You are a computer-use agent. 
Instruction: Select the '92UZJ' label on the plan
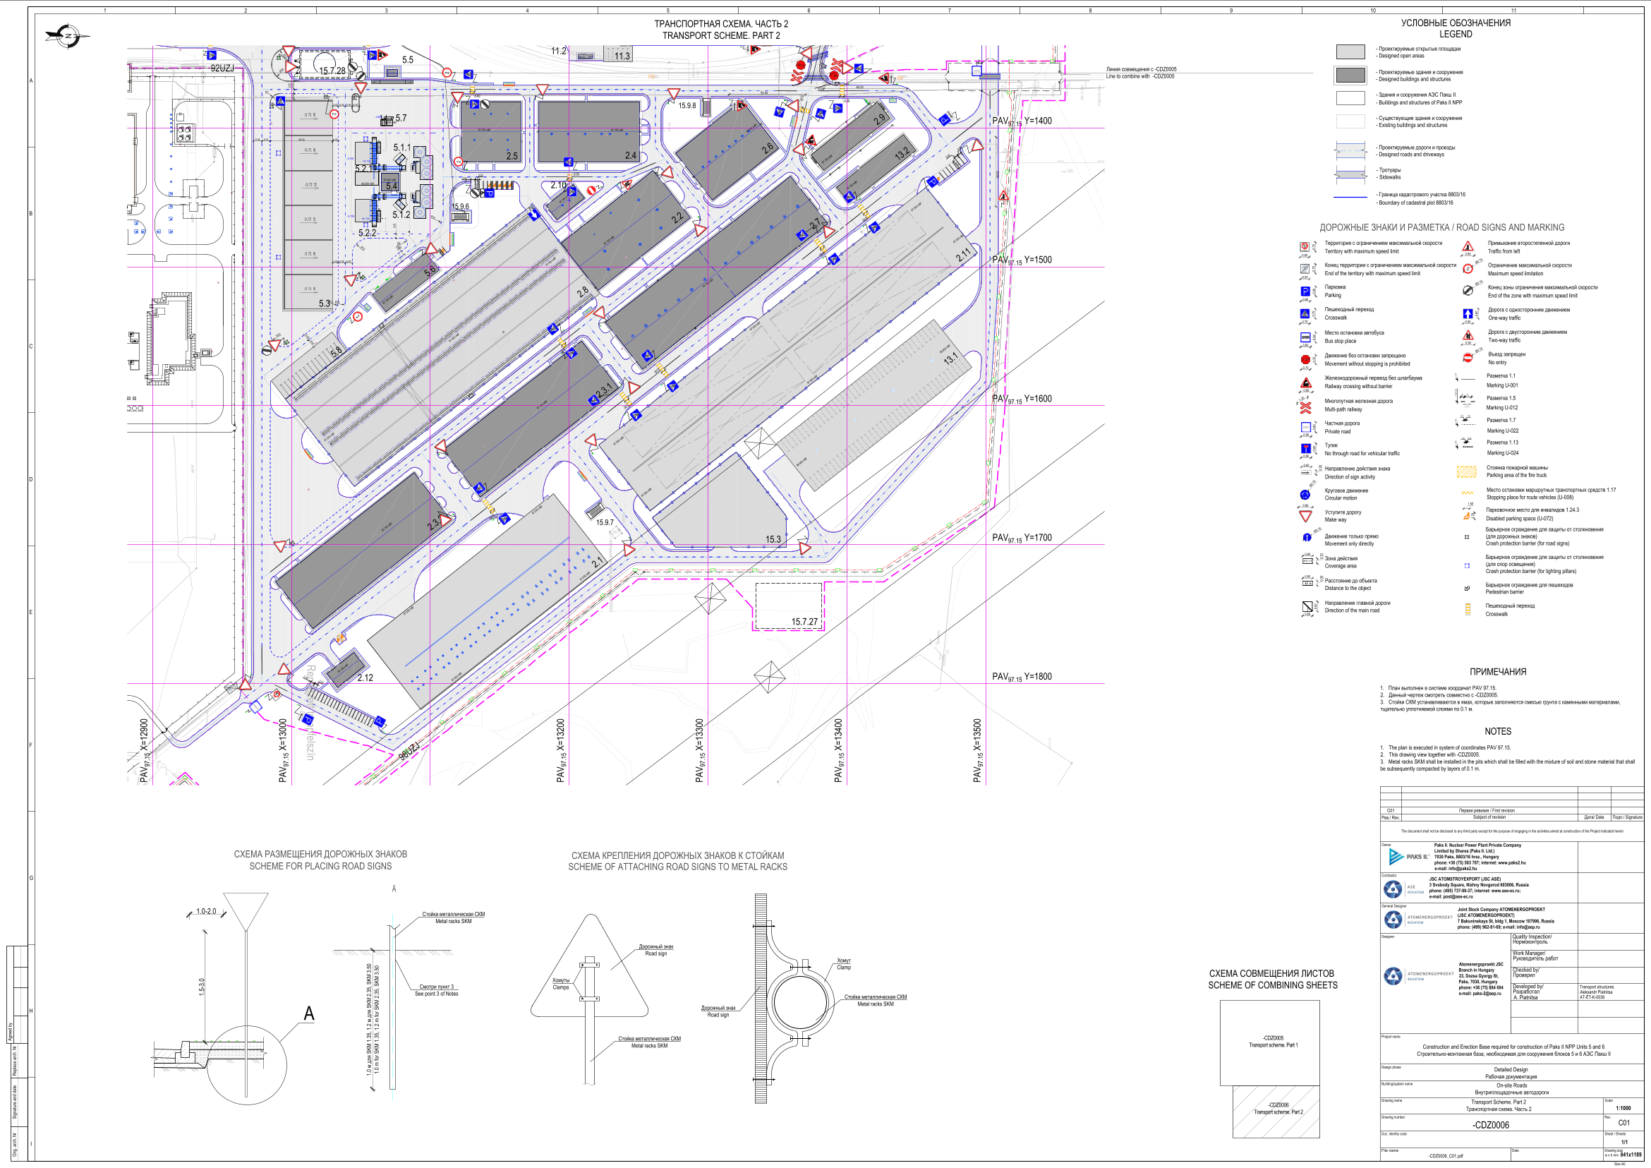click(222, 68)
